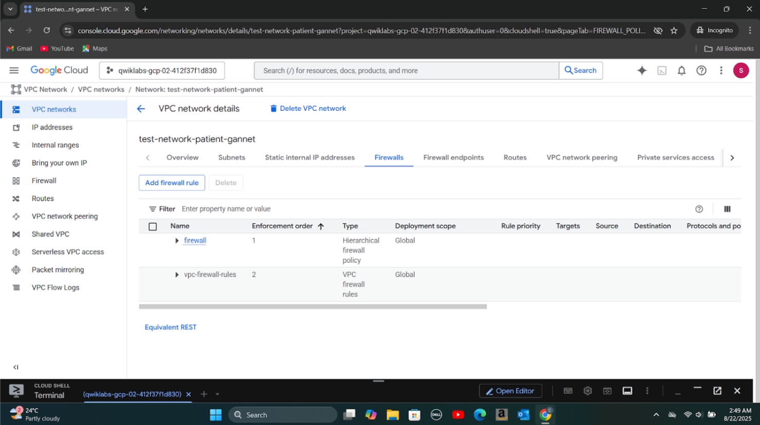The width and height of the screenshot is (760, 425).
Task: Open the help question mark menu
Action: click(701, 71)
